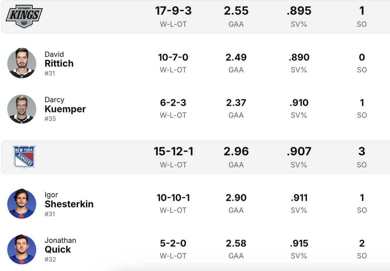Click Rittich's 10-7-0 record
Screen dimensions: 390x271
(x=173, y=58)
